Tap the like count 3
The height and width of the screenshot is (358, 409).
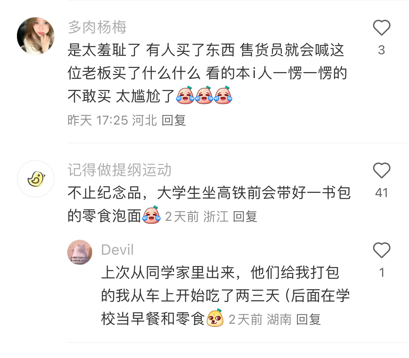[381, 50]
